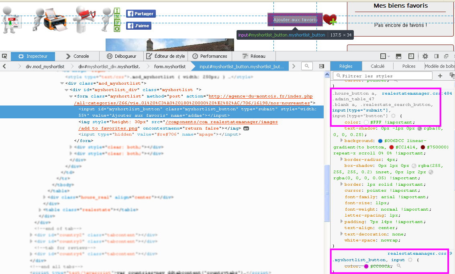The height and width of the screenshot is (274, 455).
Task: Open the #CC1414 red color swatch
Action: [392, 147]
